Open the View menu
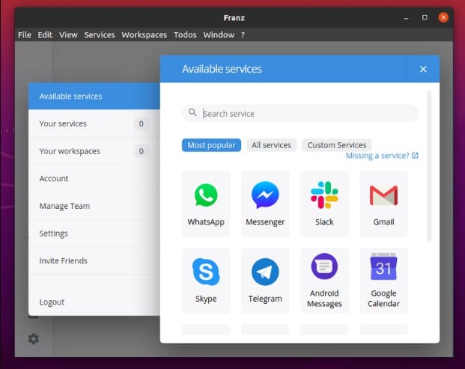 pos(68,35)
